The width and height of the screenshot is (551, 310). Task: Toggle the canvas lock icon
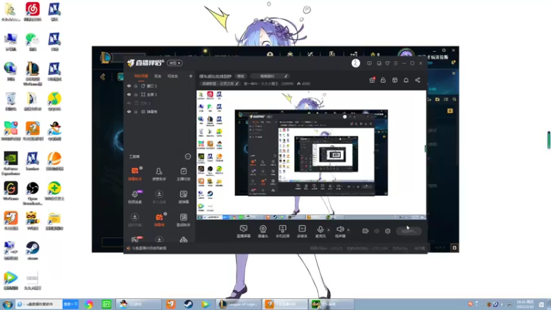(383, 80)
